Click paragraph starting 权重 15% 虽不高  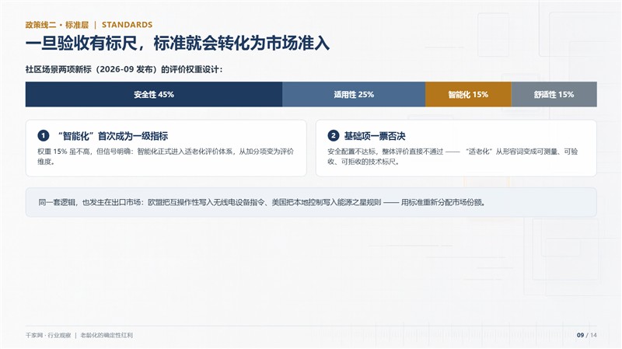pos(166,157)
